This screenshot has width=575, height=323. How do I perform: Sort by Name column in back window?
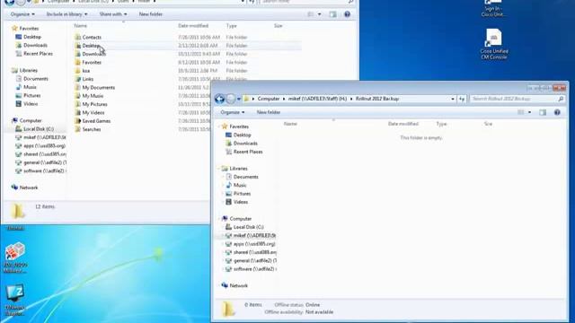click(80, 26)
